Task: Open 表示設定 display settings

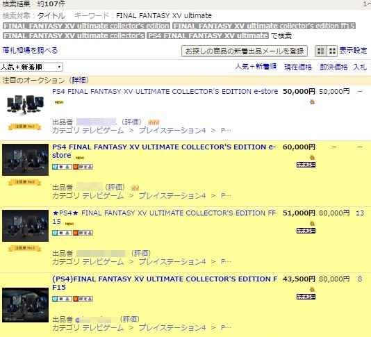Action: (353, 51)
